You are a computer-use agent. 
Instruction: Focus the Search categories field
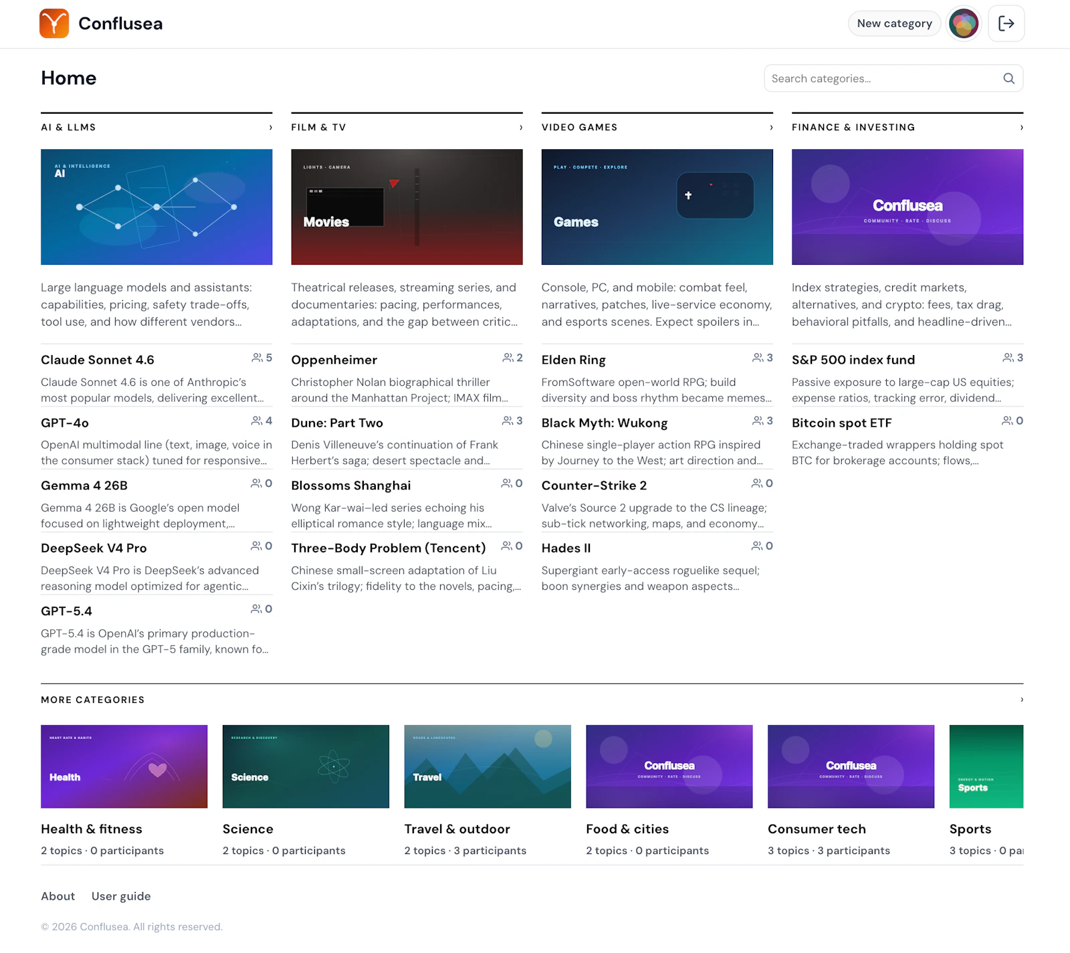pyautogui.click(x=893, y=78)
